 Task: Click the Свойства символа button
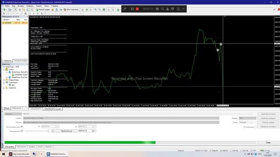tap(268, 118)
